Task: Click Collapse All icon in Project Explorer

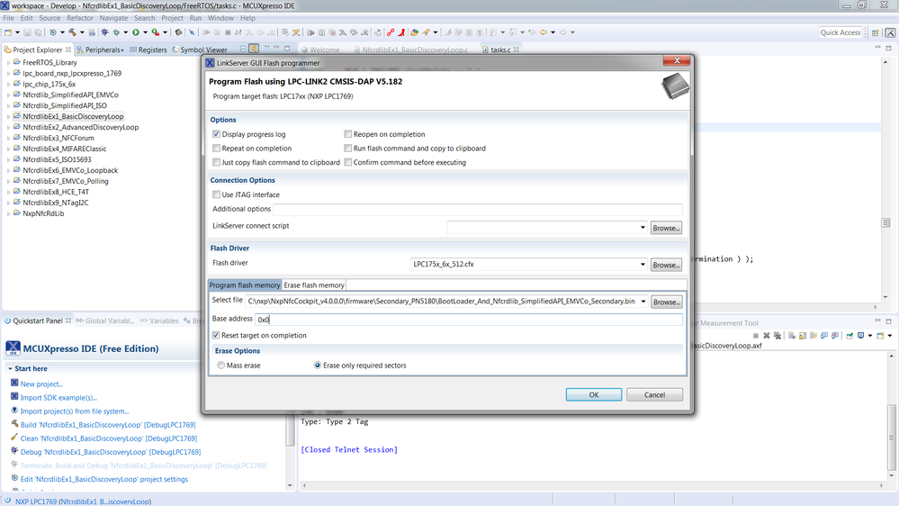Action: 243,49
